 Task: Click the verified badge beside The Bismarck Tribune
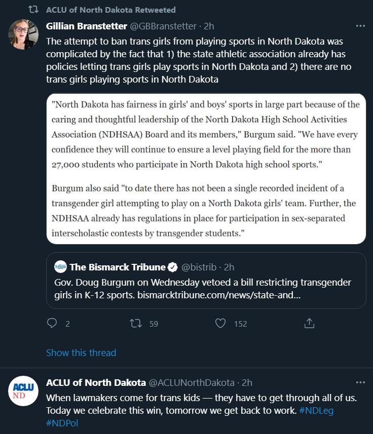[173, 267]
